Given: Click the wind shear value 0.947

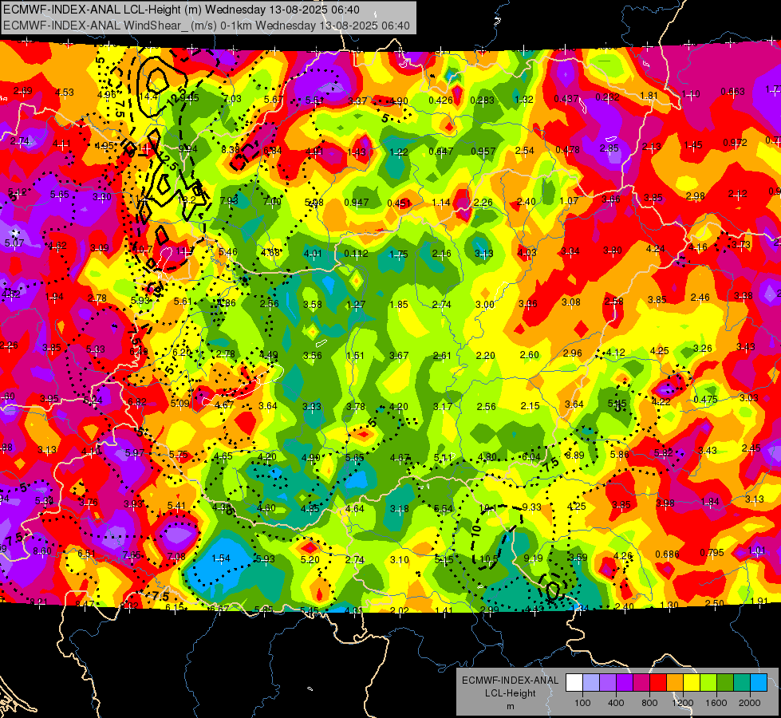Looking at the screenshot, I should pyautogui.click(x=356, y=203).
